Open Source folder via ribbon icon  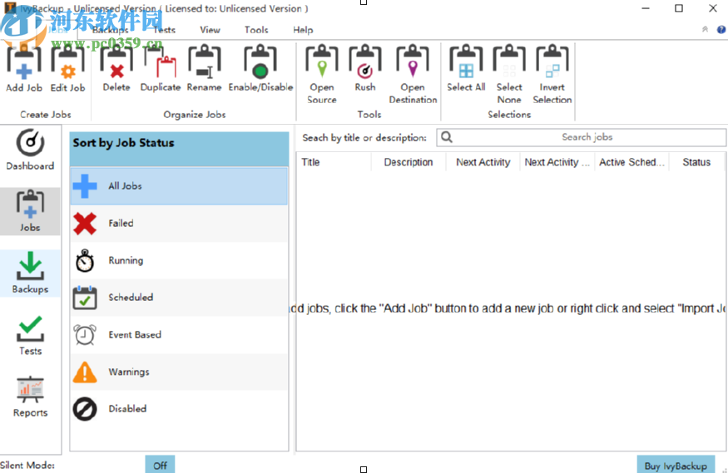coord(322,74)
